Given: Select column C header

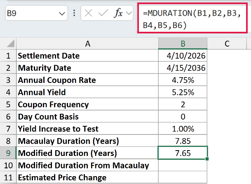Looking at the screenshot, I should coord(227,44).
